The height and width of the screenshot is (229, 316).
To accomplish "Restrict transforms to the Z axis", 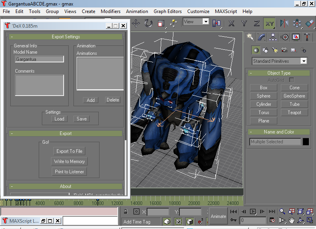I will point(256,24).
